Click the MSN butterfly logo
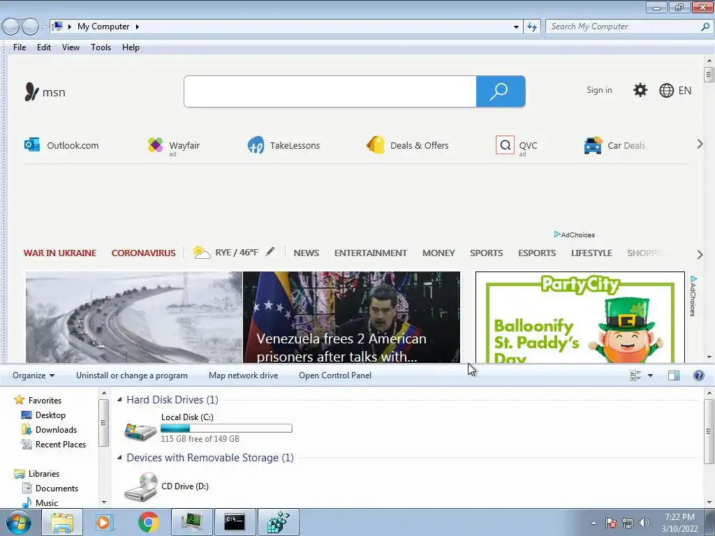Viewport: 715px width, 536px height. 31,91
